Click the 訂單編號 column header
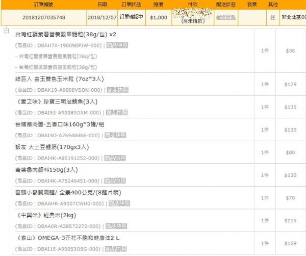The image size is (306, 256). (44, 4)
